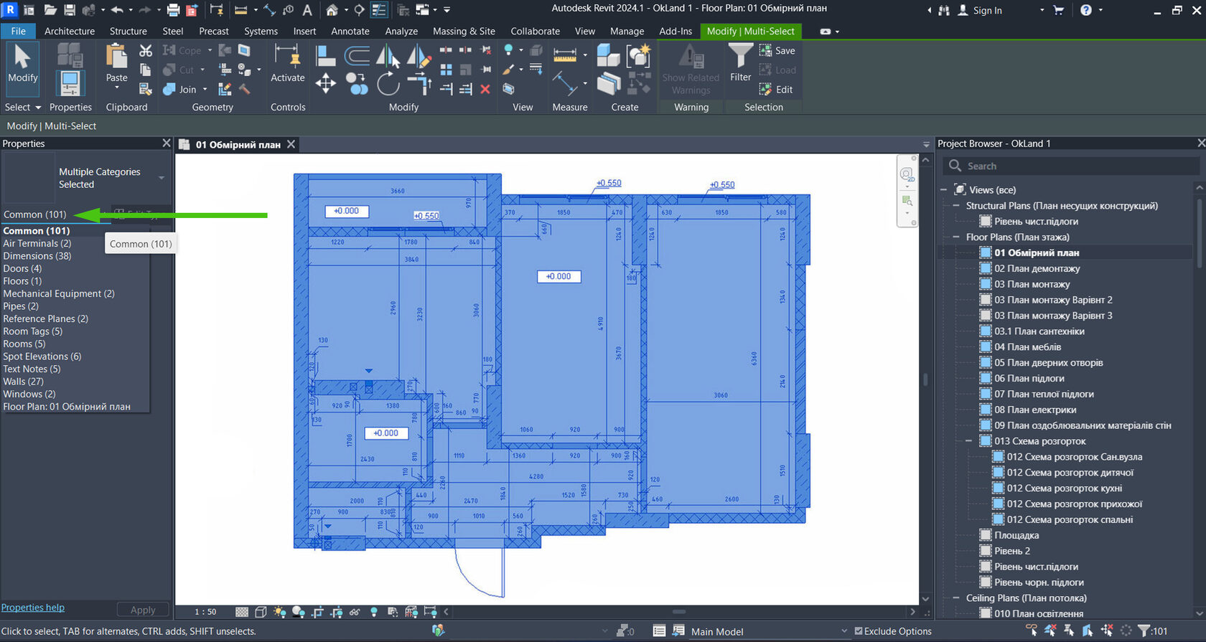
Task: Click the Delete red X icon
Action: coord(485,89)
